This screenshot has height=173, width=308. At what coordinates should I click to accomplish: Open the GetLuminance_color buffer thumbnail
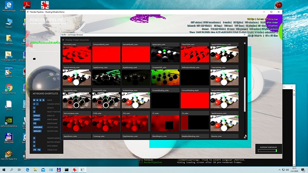tap(77, 123)
